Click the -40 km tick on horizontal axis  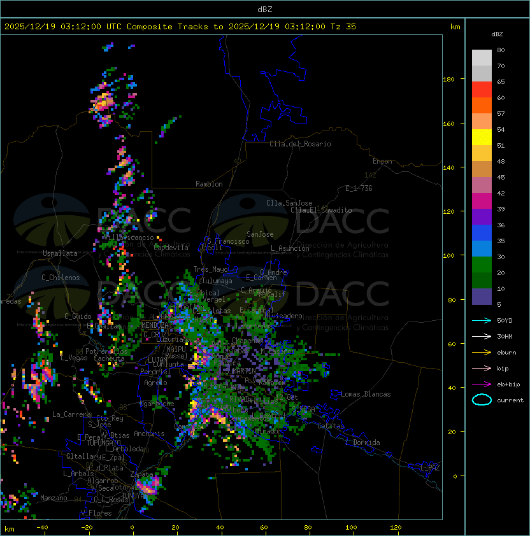(42, 528)
